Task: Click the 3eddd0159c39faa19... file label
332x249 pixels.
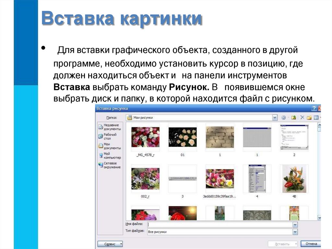Action: [219, 196]
